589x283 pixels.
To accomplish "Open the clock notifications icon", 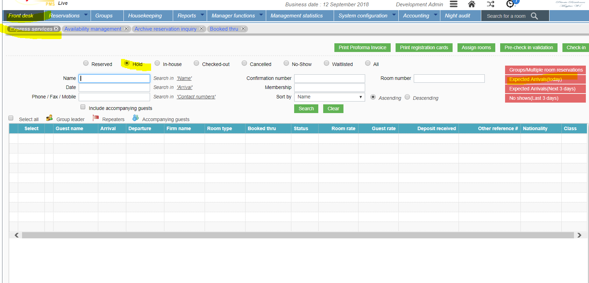I will (x=510, y=4).
